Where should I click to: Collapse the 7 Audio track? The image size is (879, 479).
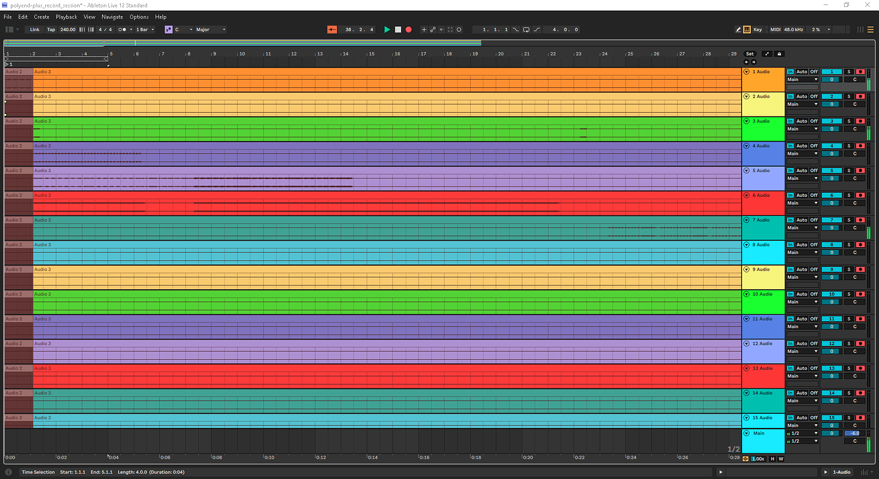[747, 220]
